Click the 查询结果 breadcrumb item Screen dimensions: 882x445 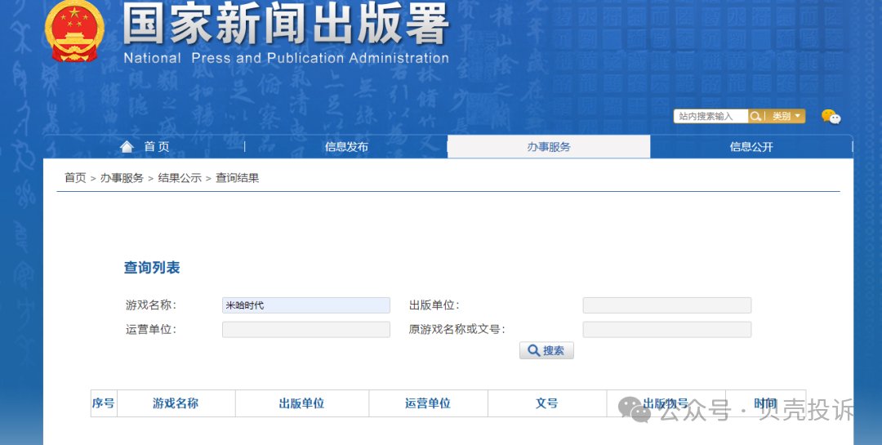[238, 178]
